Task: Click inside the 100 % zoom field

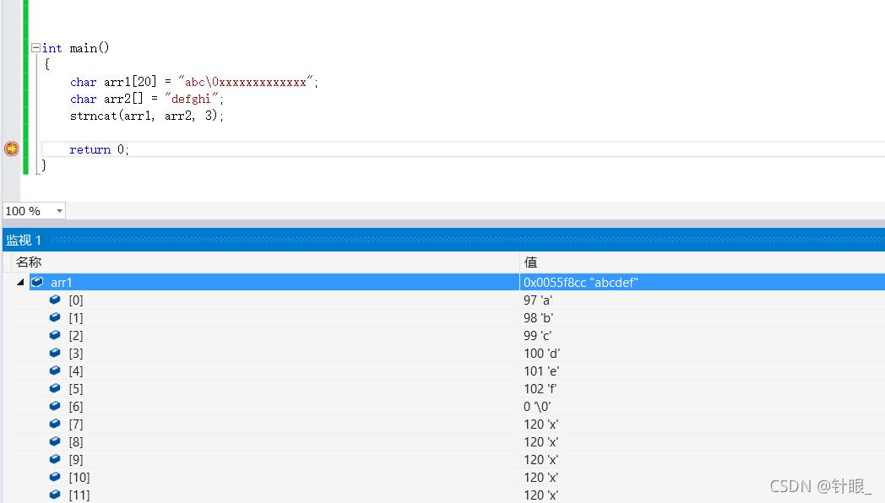Action: pyautogui.click(x=27, y=211)
